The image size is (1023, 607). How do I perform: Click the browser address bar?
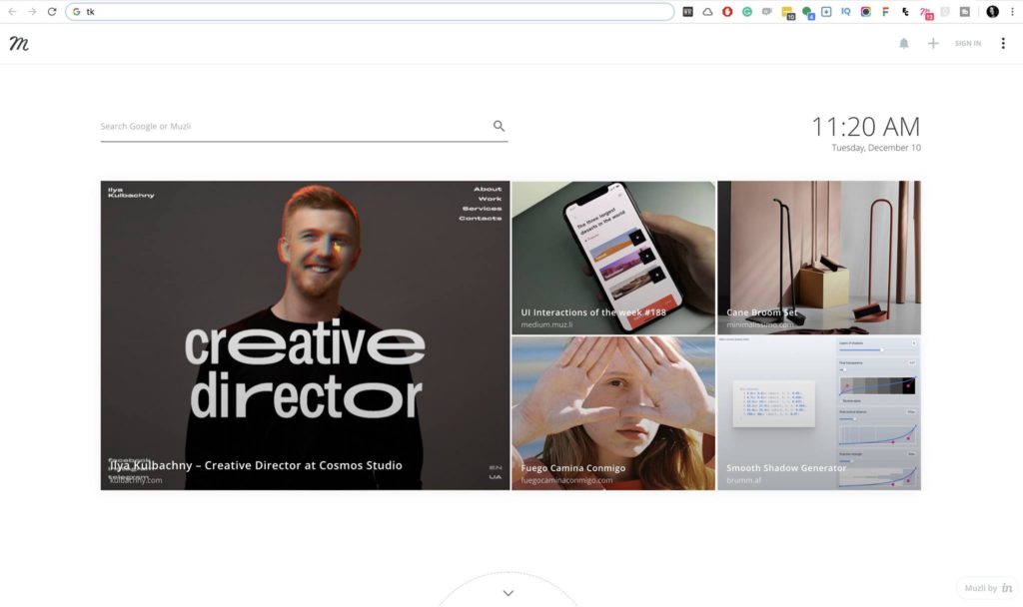click(x=370, y=12)
